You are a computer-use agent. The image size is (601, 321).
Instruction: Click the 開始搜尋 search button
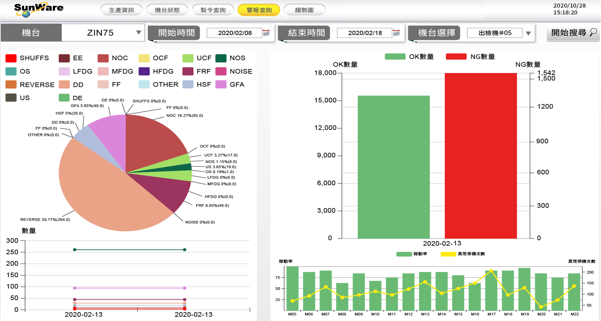coord(573,33)
